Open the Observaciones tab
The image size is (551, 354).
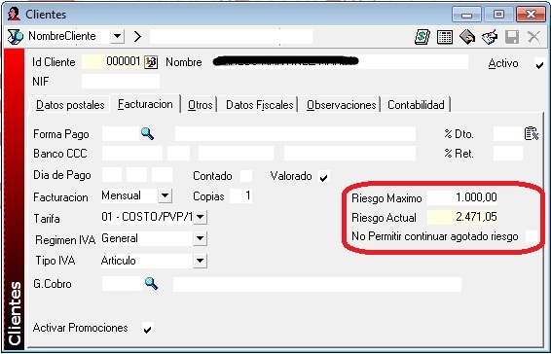[x=342, y=105]
